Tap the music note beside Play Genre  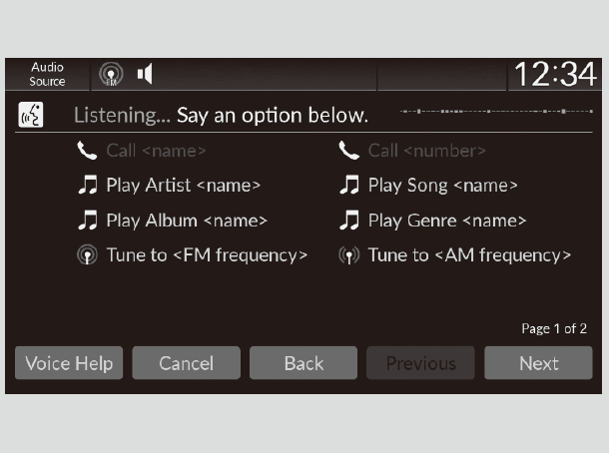tap(348, 221)
